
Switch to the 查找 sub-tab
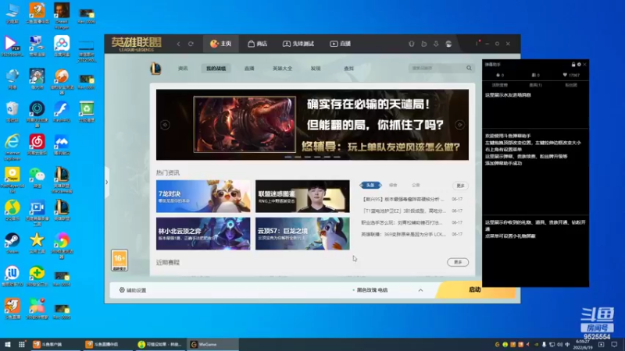(348, 69)
